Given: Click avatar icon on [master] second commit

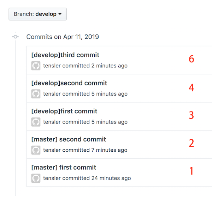Looking at the screenshot, I should 36,150.
